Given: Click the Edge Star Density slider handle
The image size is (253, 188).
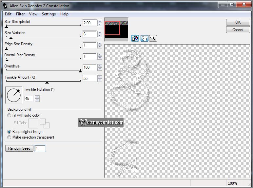Looking at the screenshot, I should point(7,49).
